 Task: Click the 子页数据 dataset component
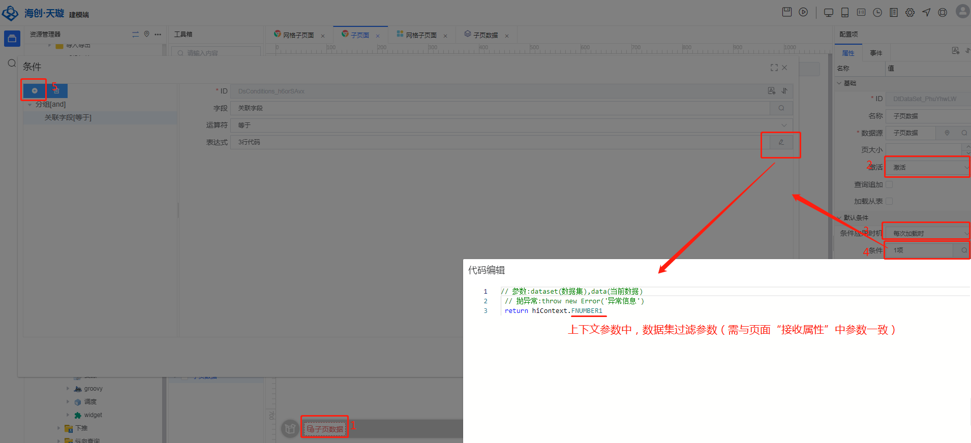[325, 429]
